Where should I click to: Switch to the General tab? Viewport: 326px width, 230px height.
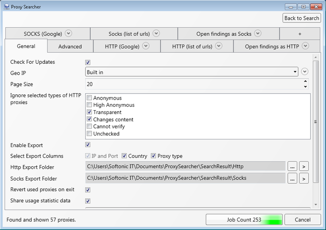point(26,46)
